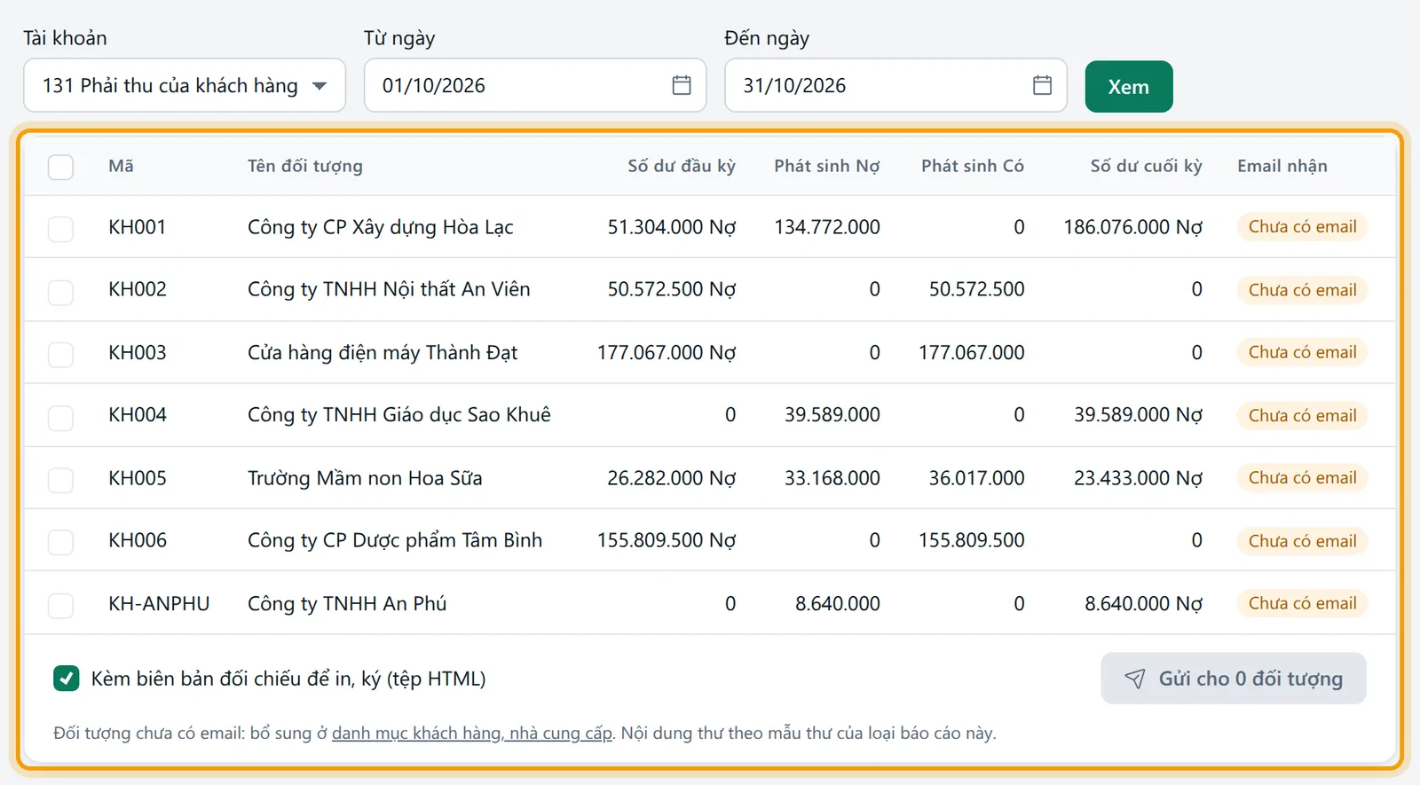
Task: Click the Email nhận column header
Action: click(x=1282, y=166)
